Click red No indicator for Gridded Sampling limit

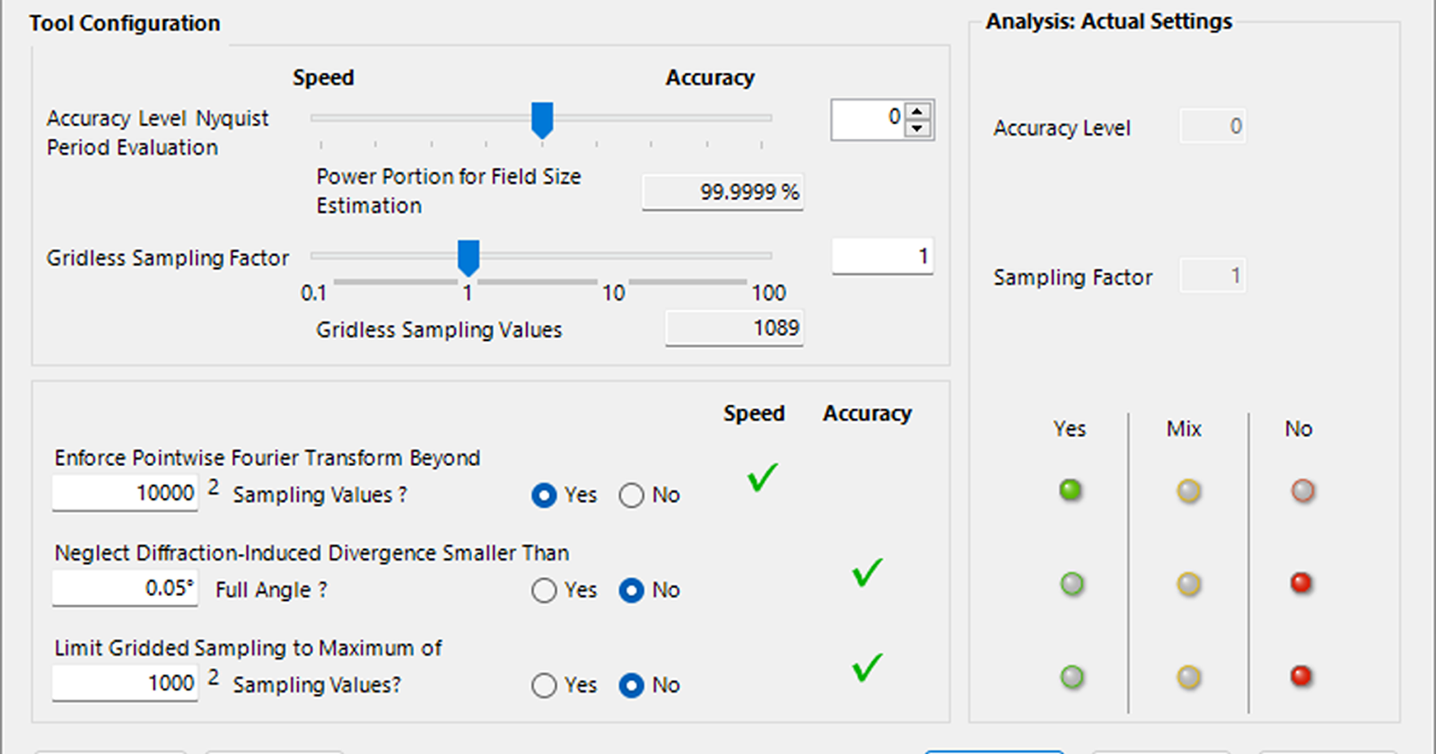coord(1300,676)
